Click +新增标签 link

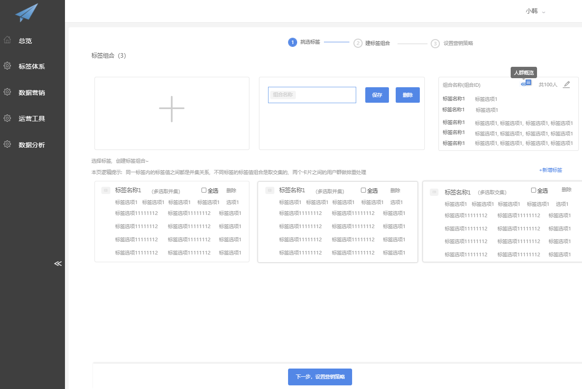point(551,170)
